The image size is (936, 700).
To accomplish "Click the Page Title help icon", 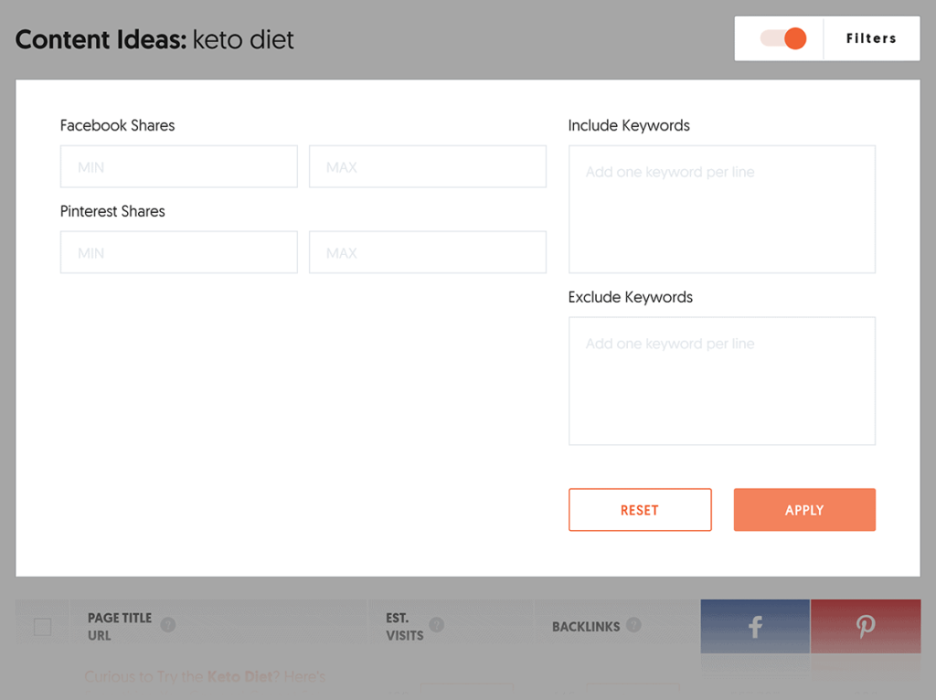I will [x=168, y=626].
